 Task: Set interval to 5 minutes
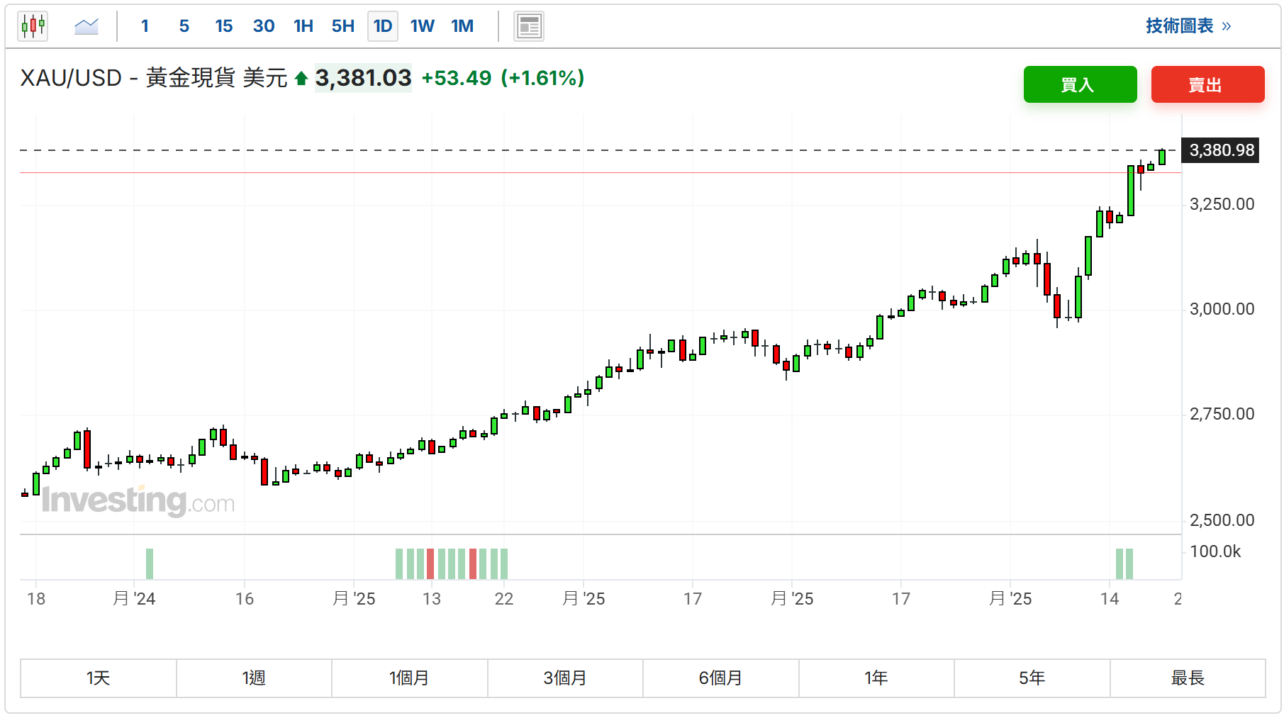point(184,26)
